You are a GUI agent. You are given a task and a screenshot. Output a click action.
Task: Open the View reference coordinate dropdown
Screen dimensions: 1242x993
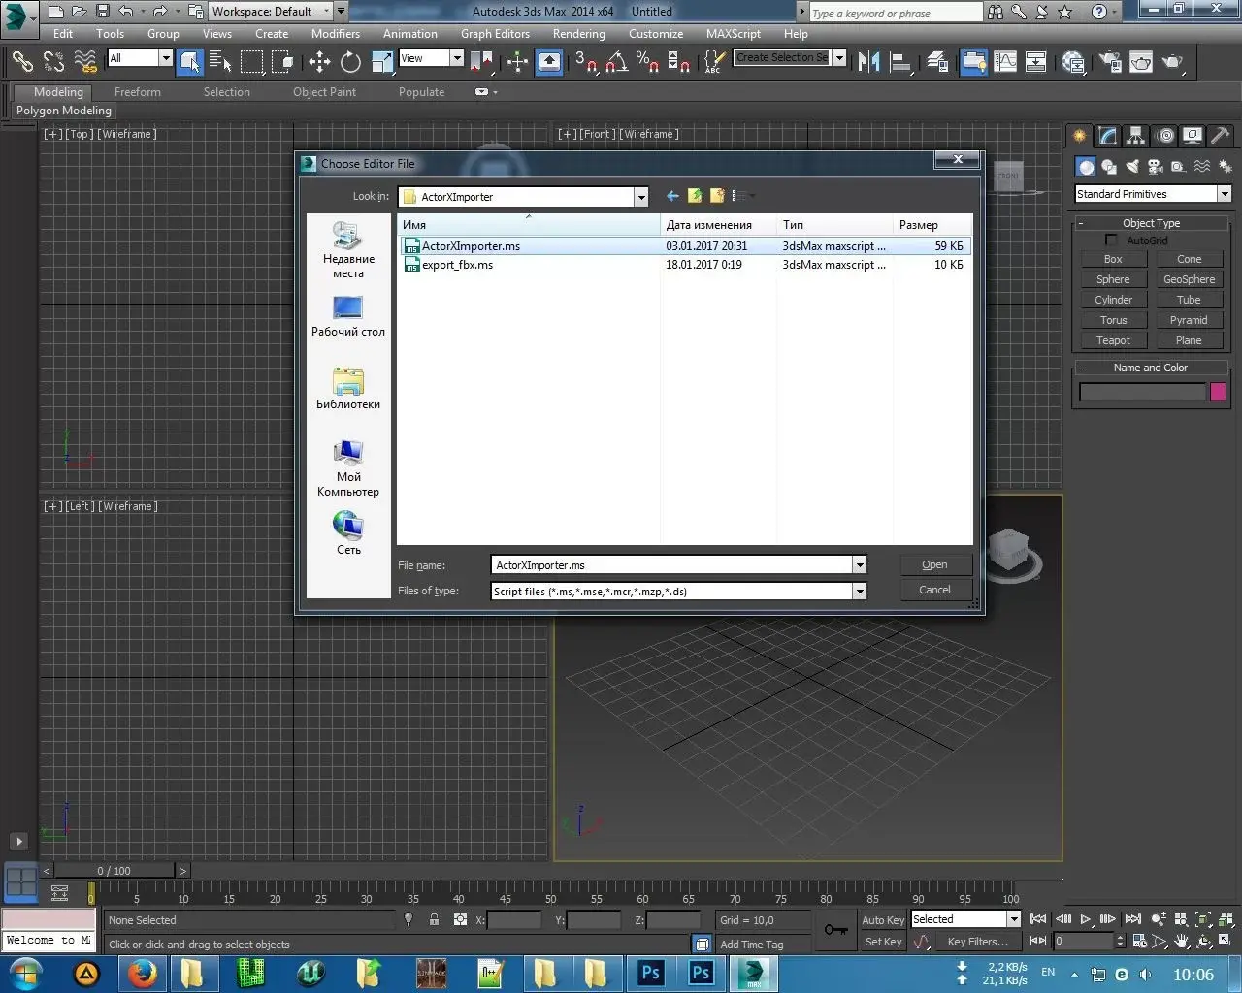(x=456, y=58)
